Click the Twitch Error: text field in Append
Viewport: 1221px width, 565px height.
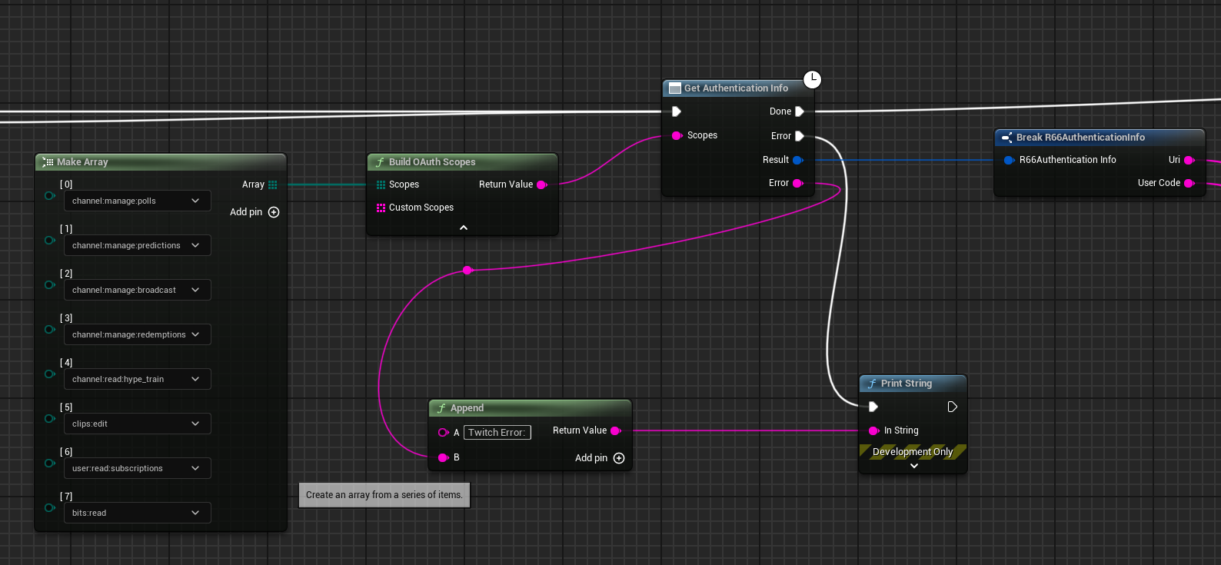click(x=497, y=433)
